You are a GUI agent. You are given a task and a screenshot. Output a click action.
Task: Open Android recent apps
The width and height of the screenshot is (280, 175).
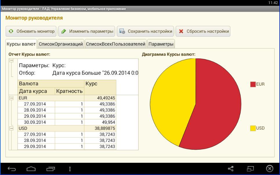pos(51,169)
